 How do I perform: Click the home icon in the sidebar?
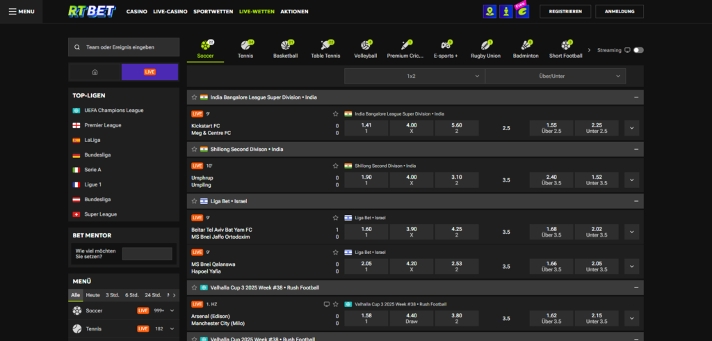95,72
